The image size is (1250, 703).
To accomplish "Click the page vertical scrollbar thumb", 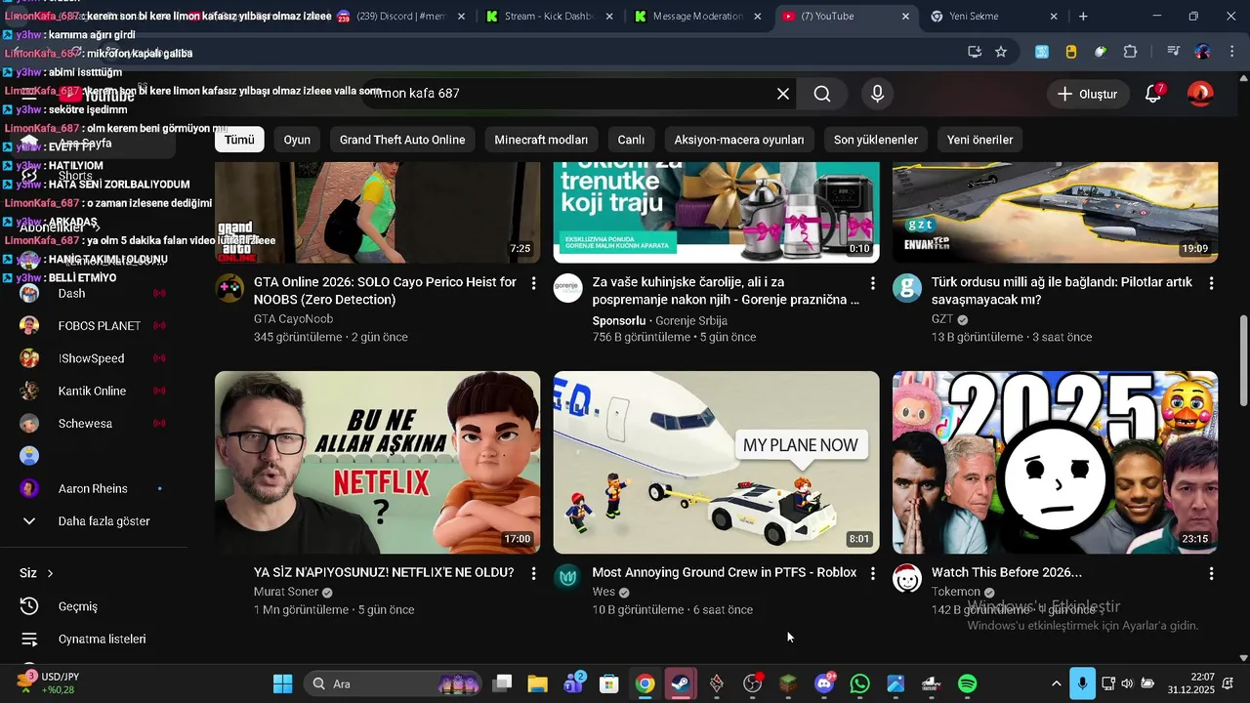I will [1243, 360].
